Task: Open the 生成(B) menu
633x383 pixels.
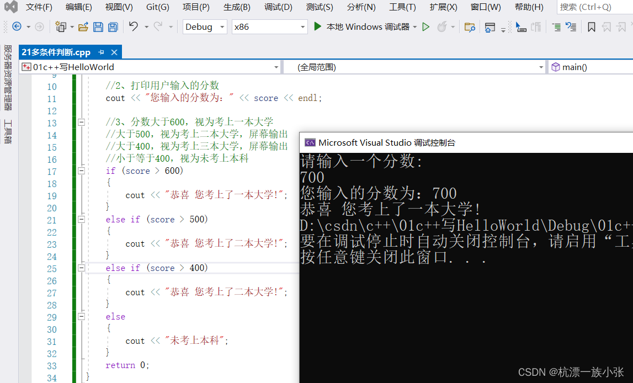Action: [x=237, y=7]
